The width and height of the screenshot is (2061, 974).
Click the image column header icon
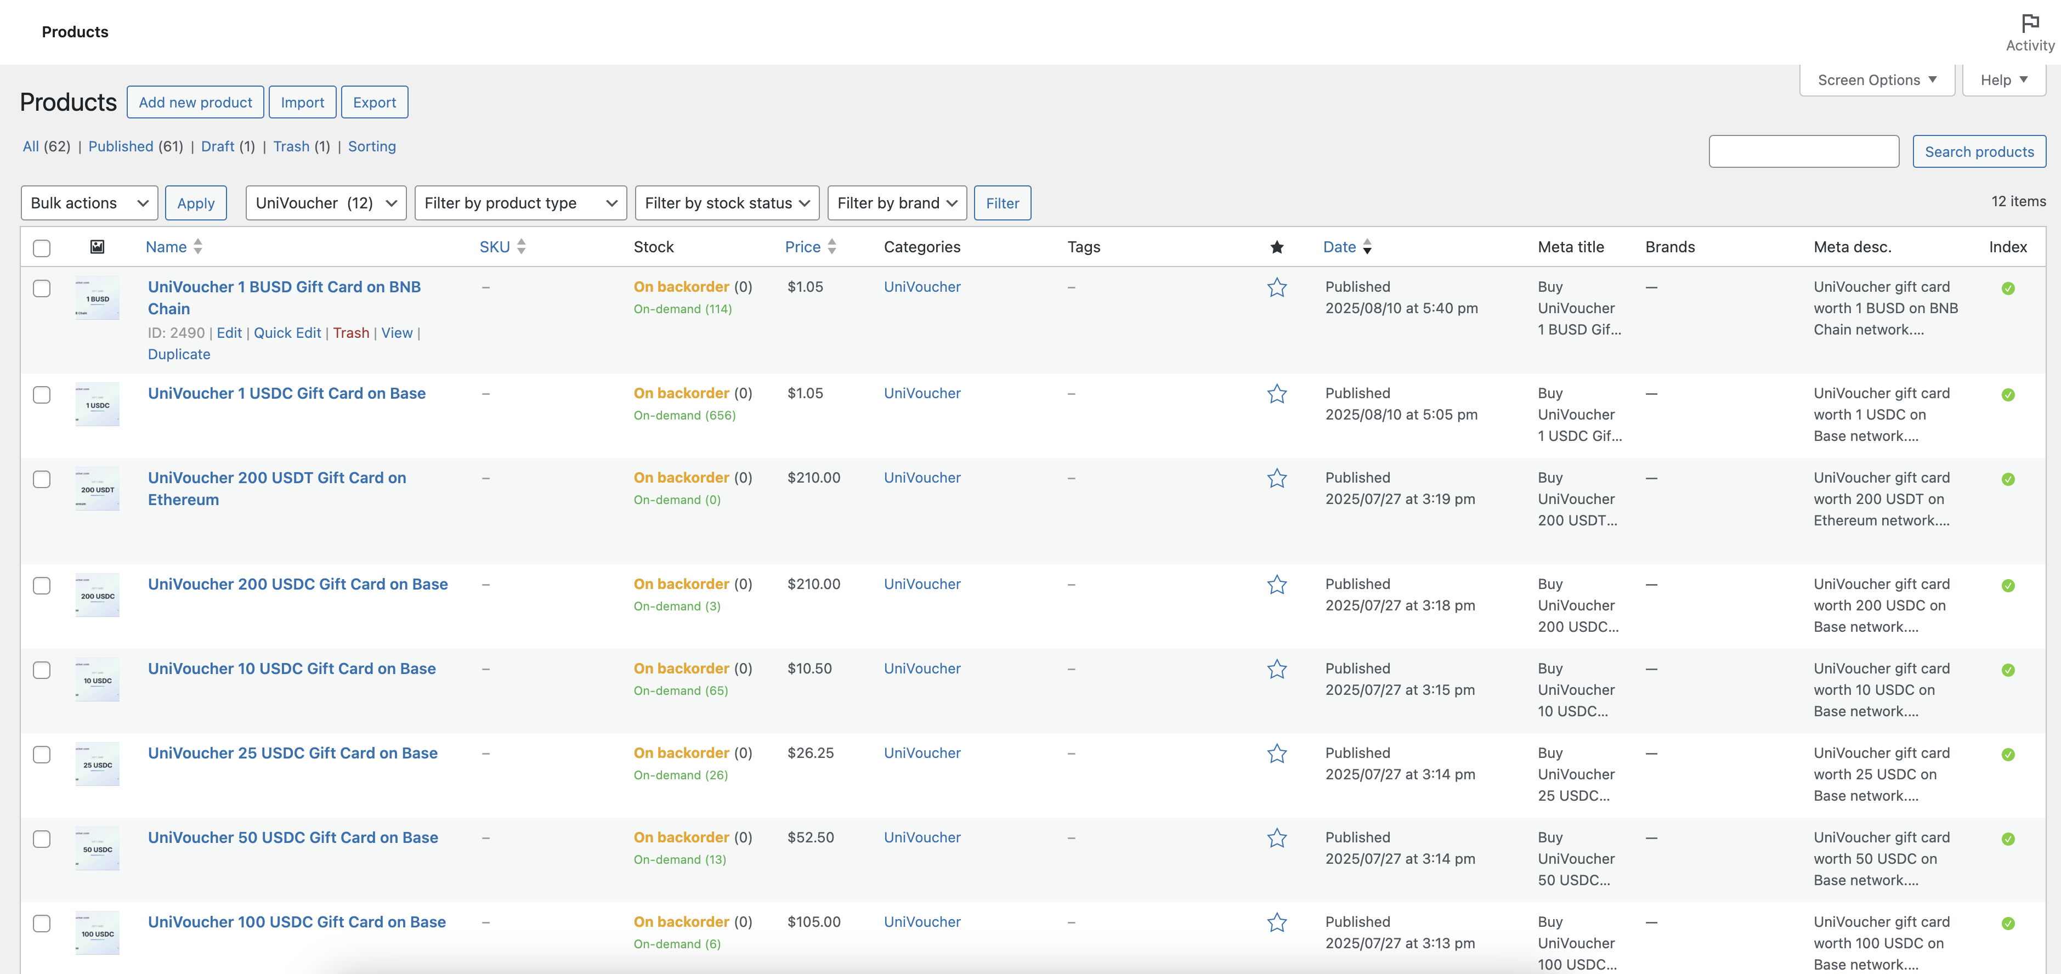point(97,246)
